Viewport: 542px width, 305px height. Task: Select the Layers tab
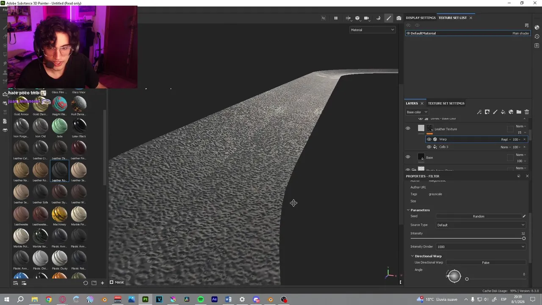tap(412, 103)
